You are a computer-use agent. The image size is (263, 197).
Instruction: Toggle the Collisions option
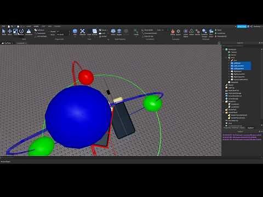tap(39, 30)
